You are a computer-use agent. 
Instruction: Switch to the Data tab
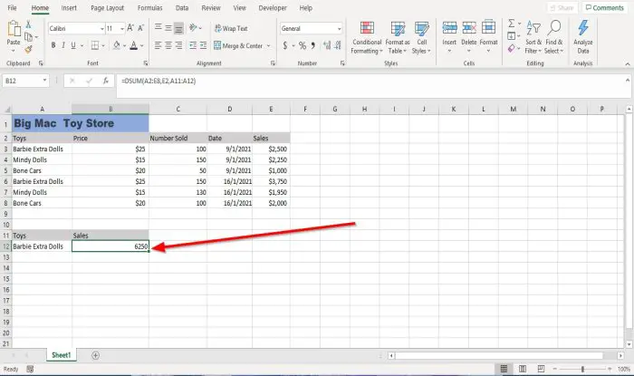182,7
